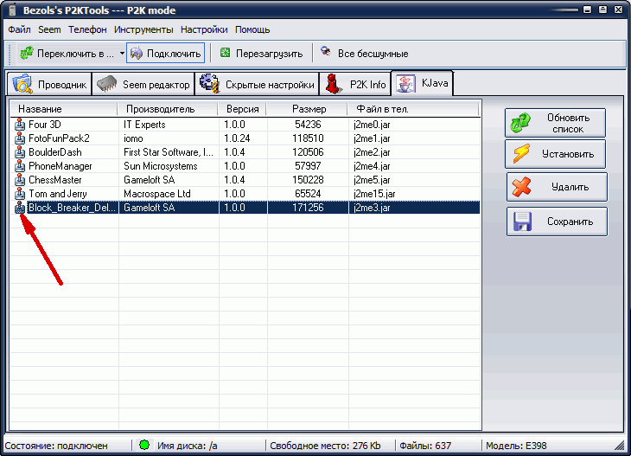The width and height of the screenshot is (631, 456).
Task: Click the Перезагрузить green icon
Action: 226,53
